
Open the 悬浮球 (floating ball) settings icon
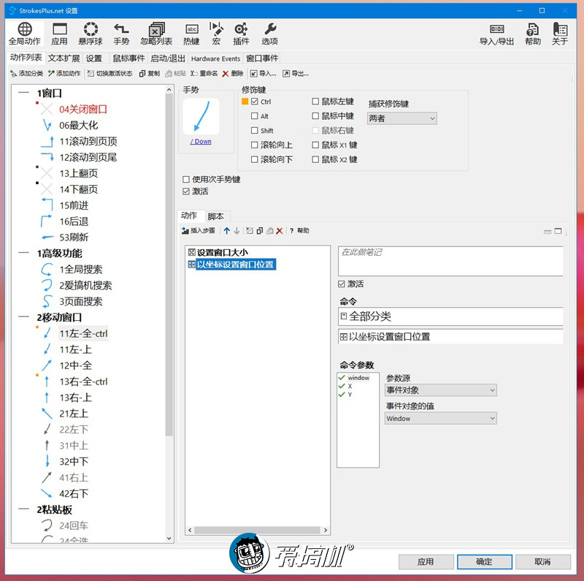click(x=91, y=31)
